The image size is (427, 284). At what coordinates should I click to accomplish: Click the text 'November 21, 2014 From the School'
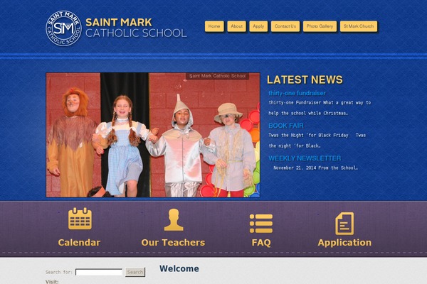[315, 168]
